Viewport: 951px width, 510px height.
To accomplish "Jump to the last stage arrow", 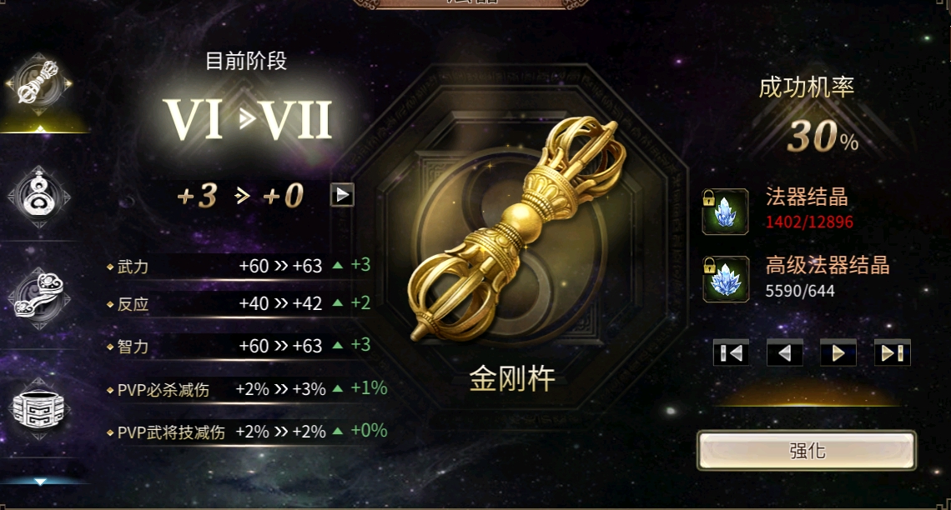I will click(892, 352).
